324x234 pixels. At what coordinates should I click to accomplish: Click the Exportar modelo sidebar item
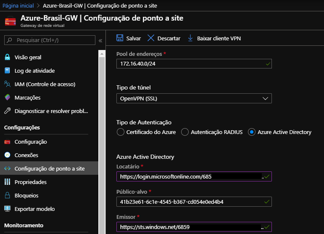34,209
